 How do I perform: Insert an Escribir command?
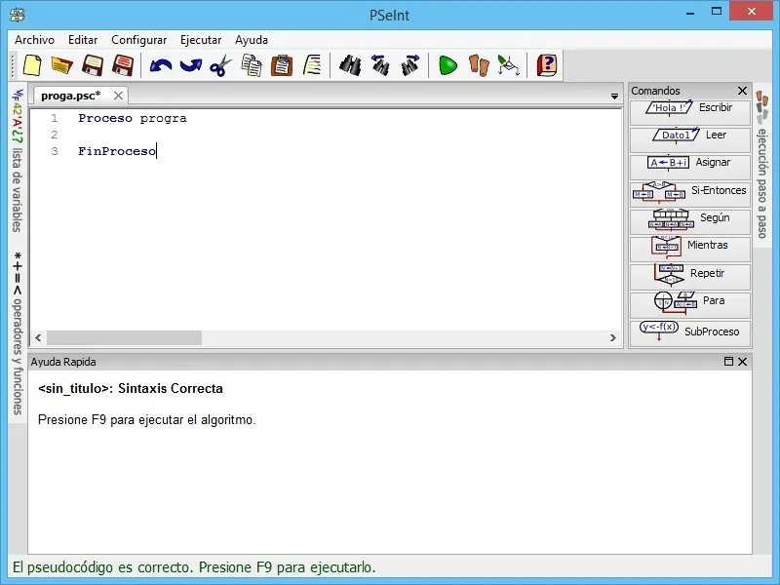coord(690,112)
